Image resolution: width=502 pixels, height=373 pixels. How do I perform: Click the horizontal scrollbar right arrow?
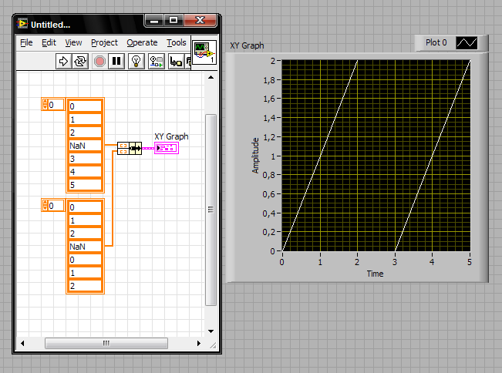(199, 343)
